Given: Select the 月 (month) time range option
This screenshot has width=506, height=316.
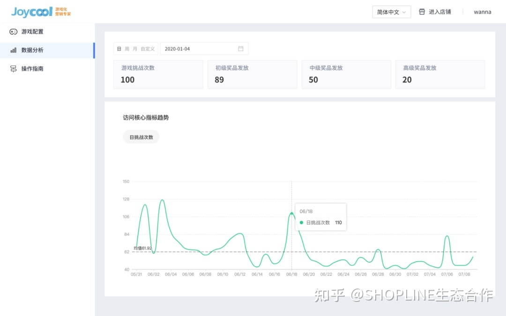Looking at the screenshot, I should coord(135,49).
